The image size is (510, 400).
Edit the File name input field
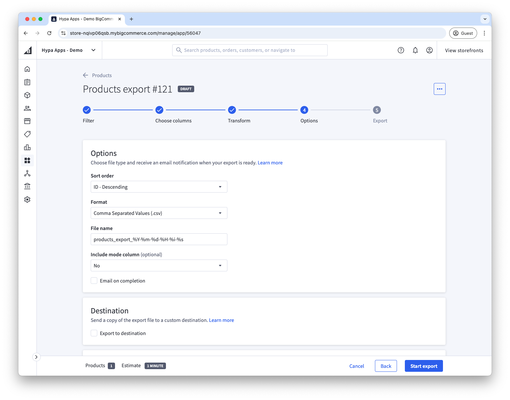coord(159,239)
